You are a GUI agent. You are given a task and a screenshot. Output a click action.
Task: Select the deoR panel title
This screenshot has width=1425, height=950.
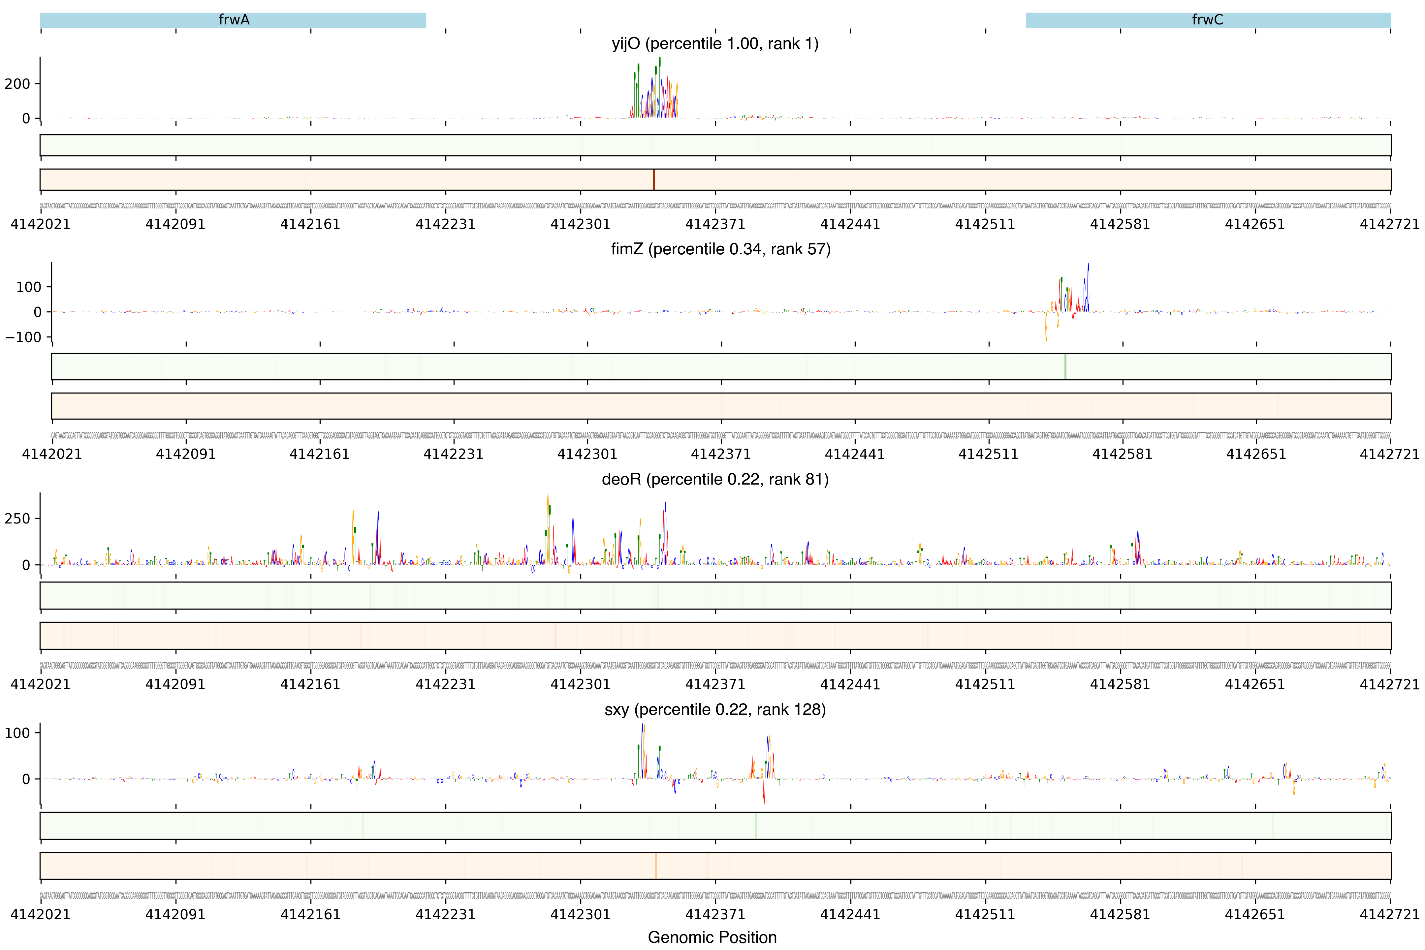pos(715,479)
